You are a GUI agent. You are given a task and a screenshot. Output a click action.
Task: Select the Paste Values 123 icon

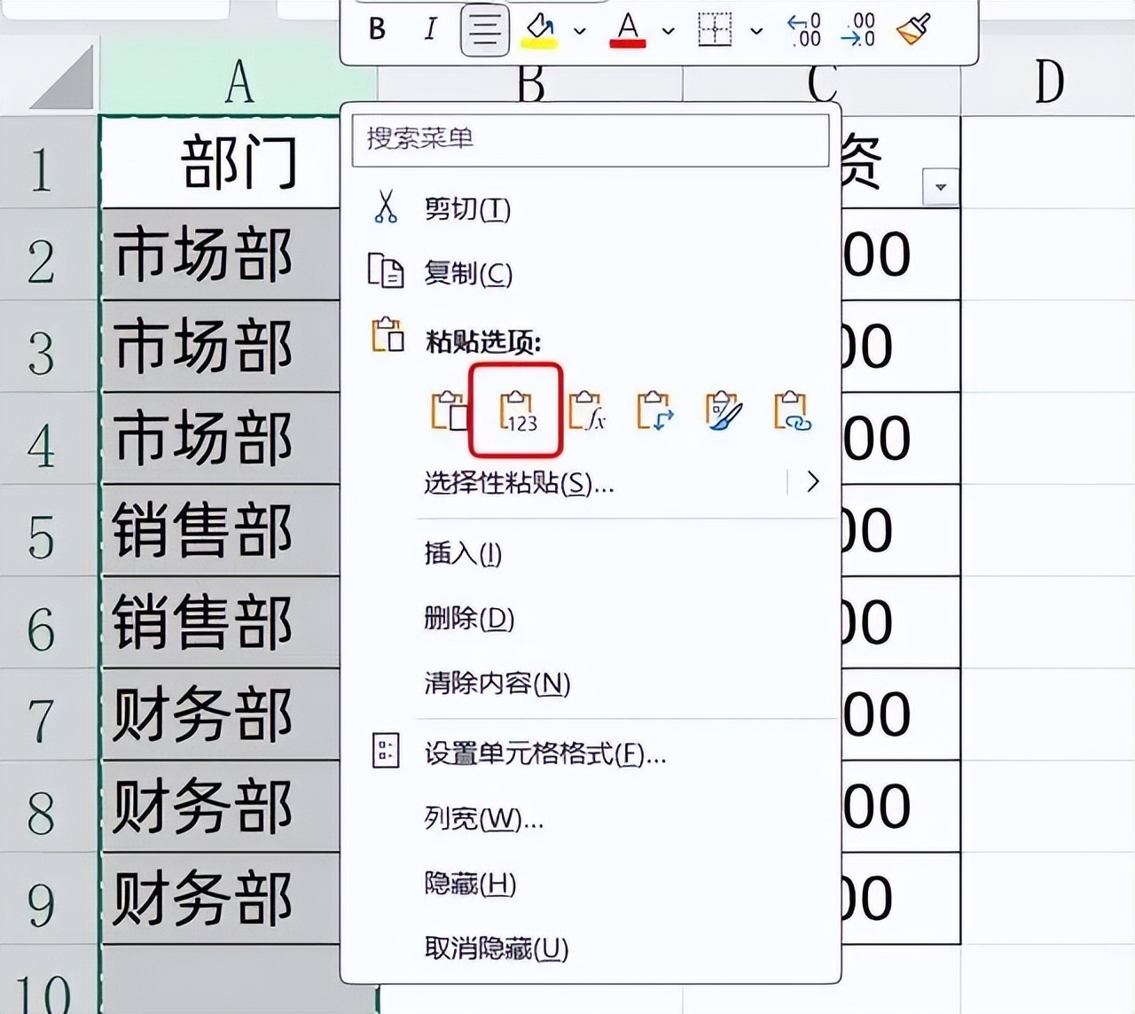pyautogui.click(x=517, y=410)
